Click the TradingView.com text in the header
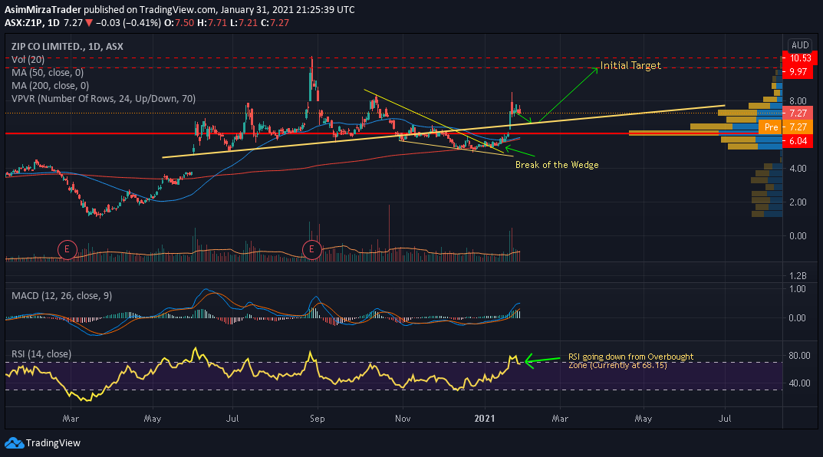Image resolution: width=823 pixels, height=457 pixels. coord(177,10)
